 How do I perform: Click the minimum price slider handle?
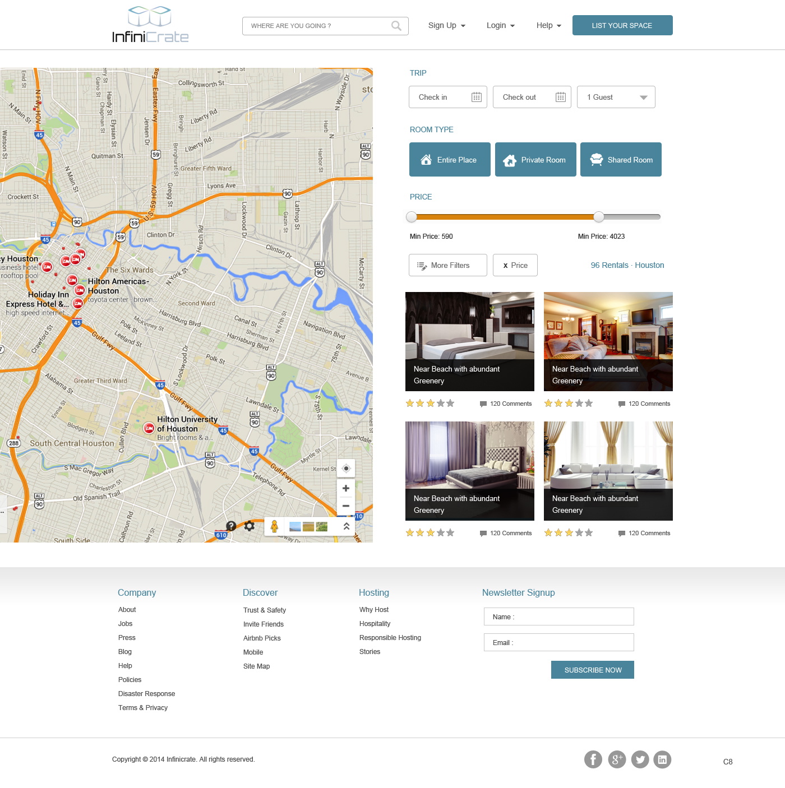click(x=412, y=217)
